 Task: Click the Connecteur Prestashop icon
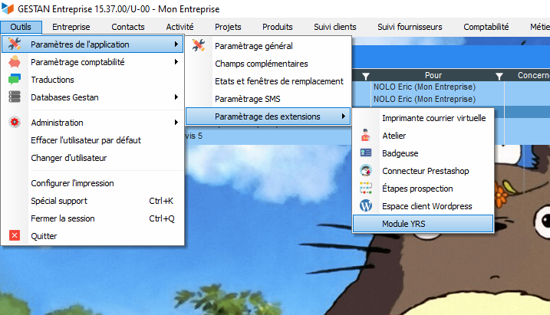366,171
